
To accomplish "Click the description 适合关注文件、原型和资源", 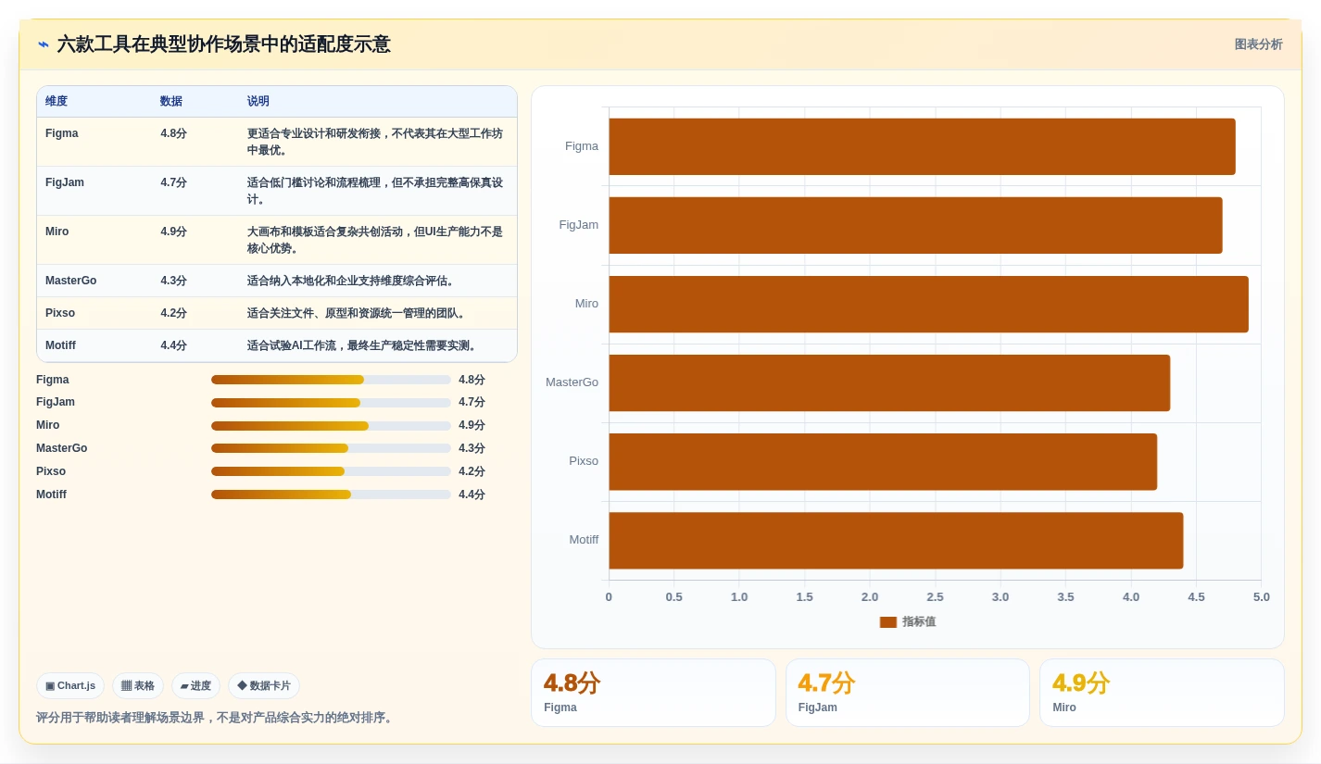I will point(358,313).
